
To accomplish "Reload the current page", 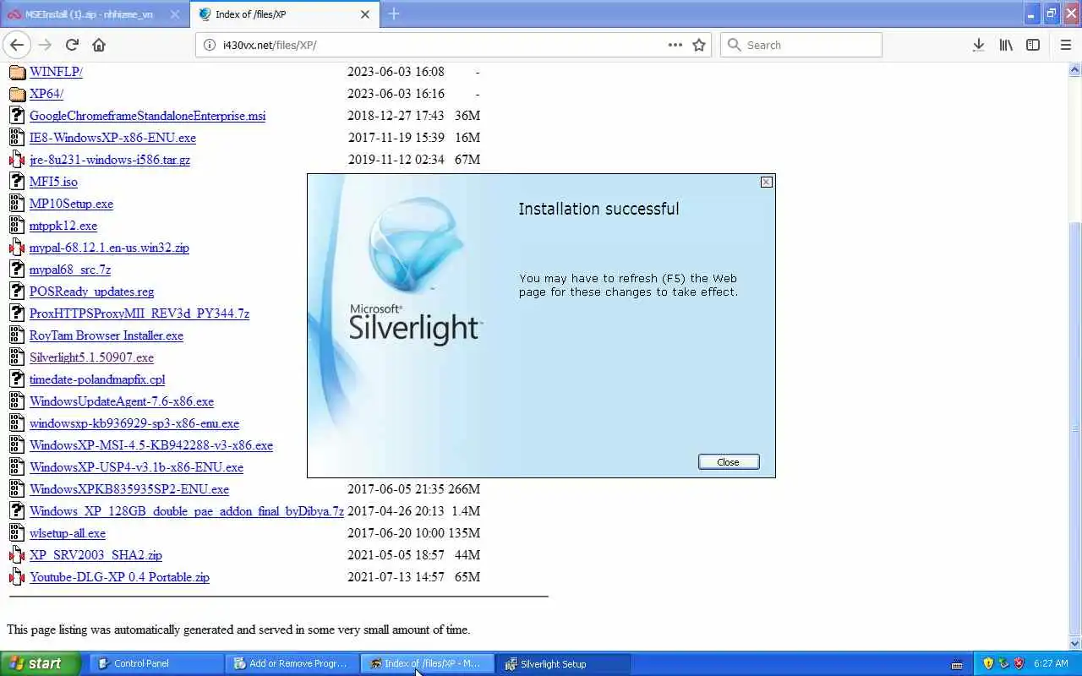I will [x=72, y=45].
